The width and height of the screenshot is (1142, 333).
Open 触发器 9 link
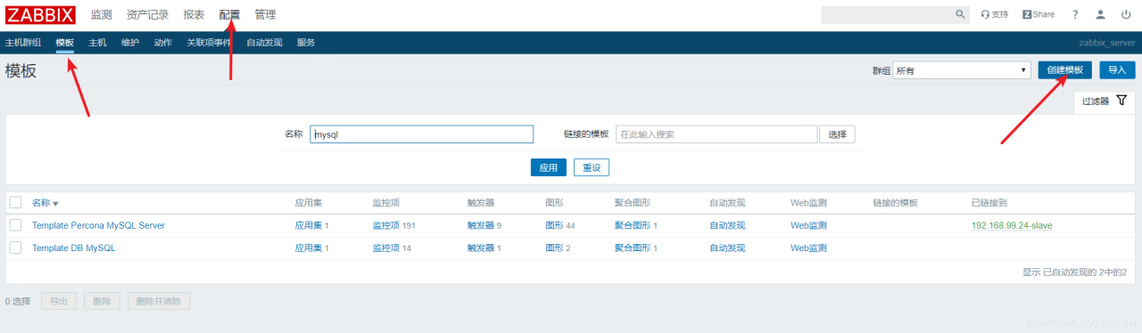[481, 225]
